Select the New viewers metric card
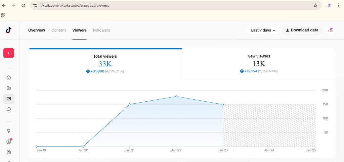Screen dimensions: 344x162 pos(259,63)
